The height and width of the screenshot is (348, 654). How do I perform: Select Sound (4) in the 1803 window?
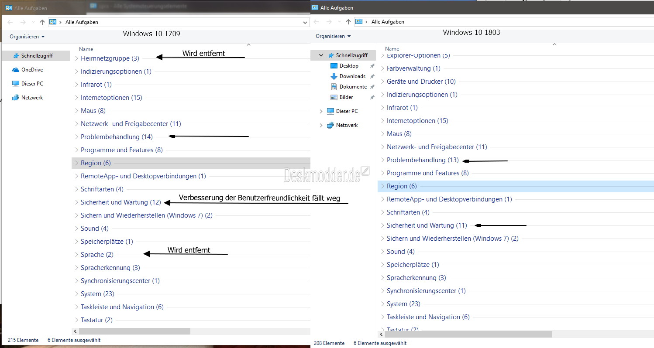click(x=400, y=252)
